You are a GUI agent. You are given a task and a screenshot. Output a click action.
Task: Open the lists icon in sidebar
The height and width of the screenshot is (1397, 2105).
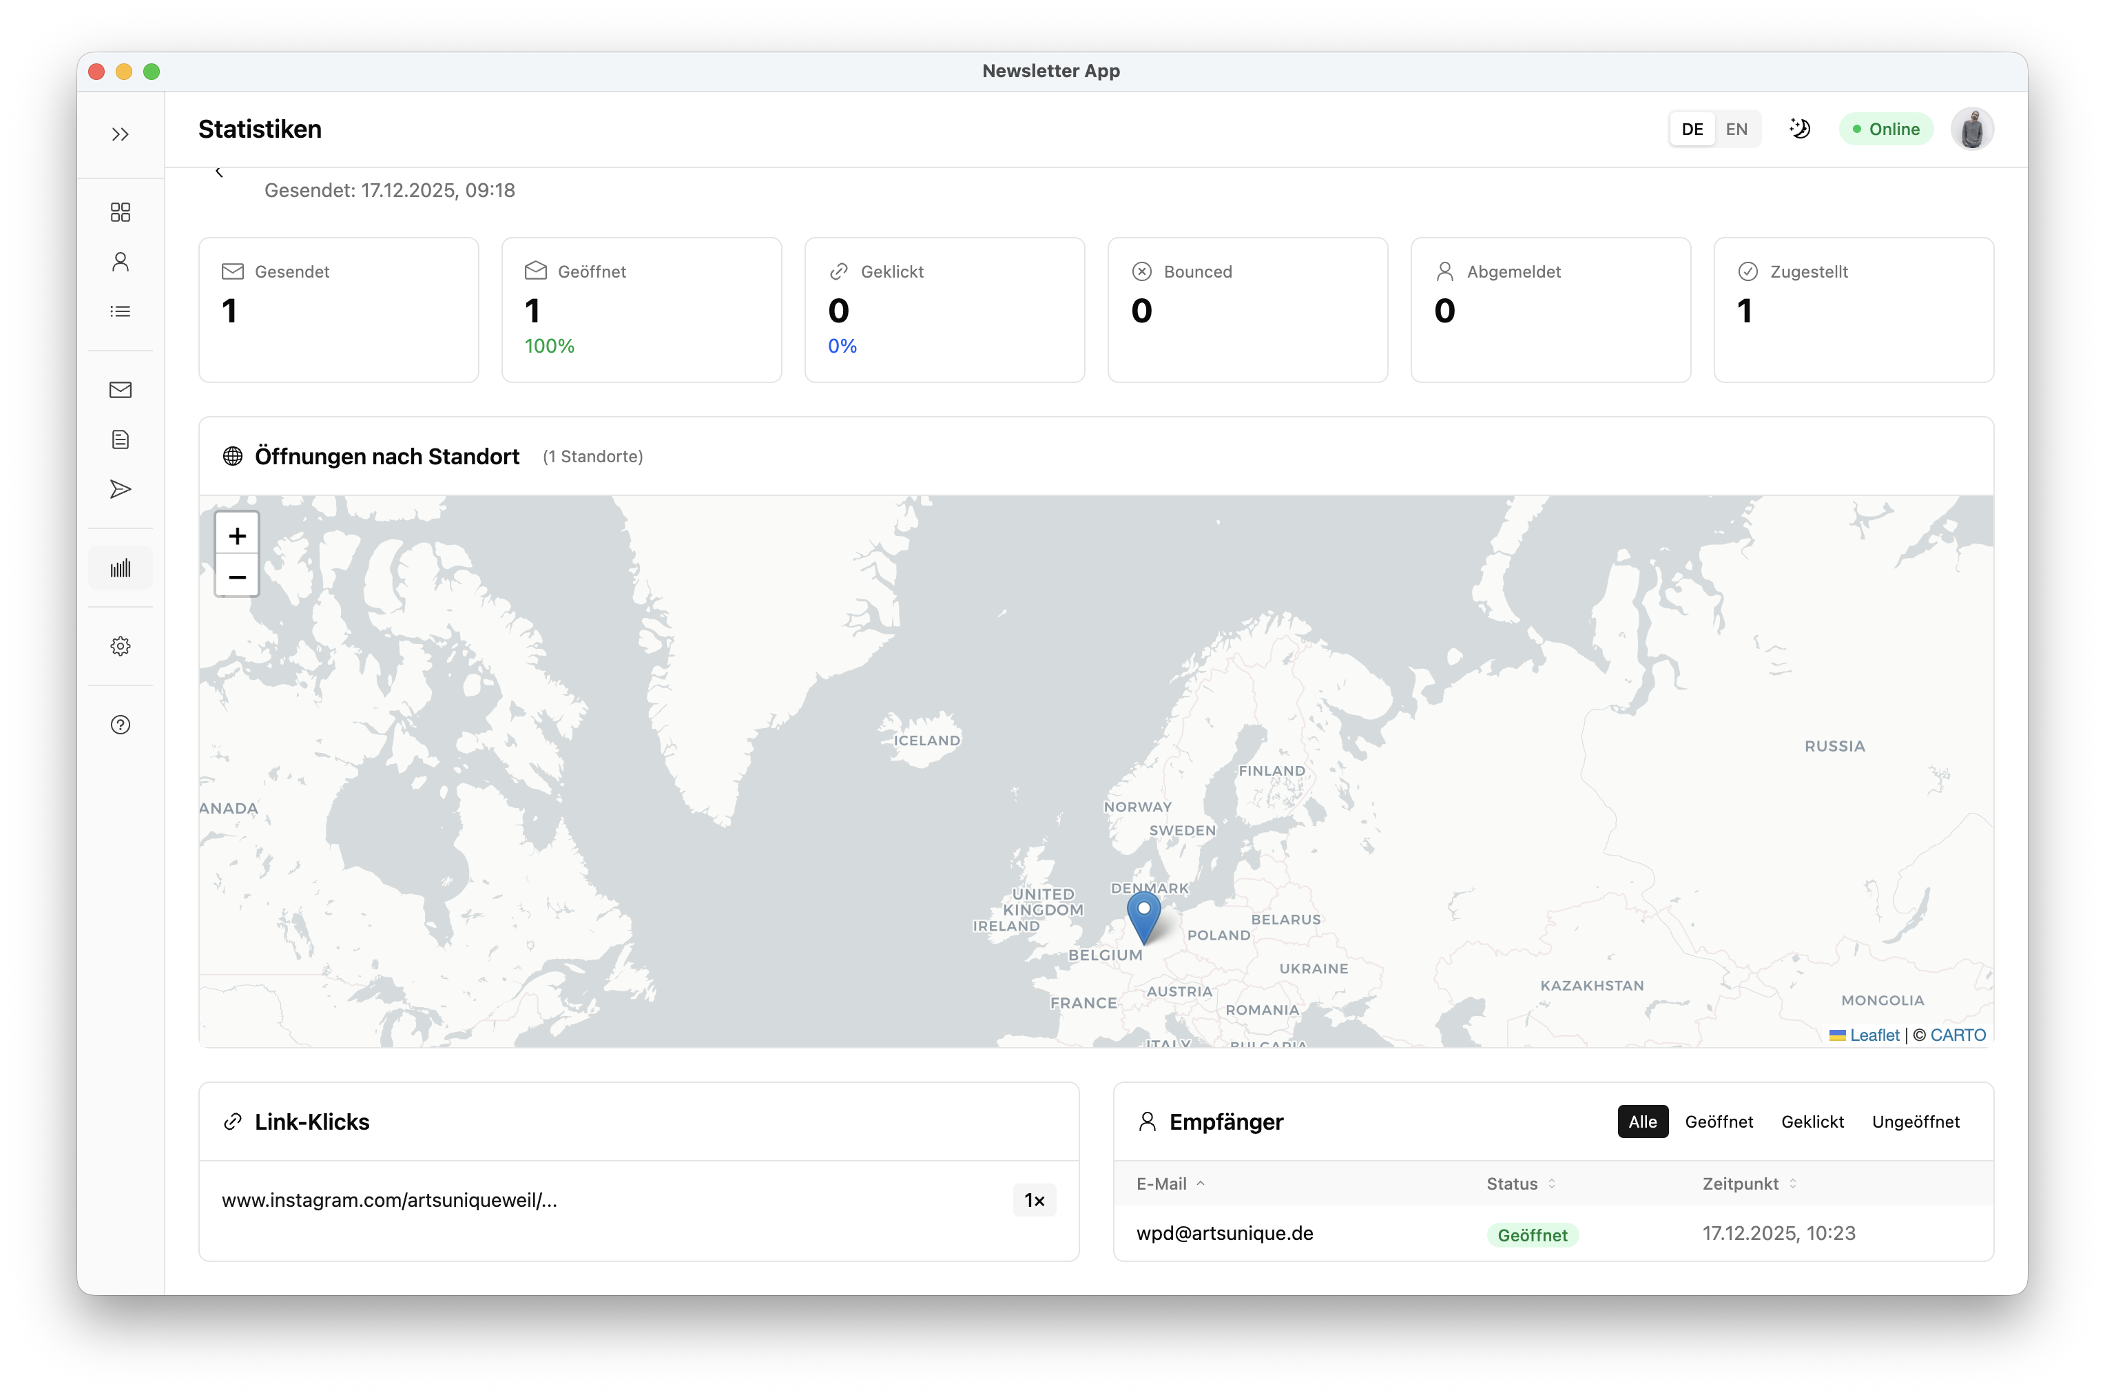[121, 312]
